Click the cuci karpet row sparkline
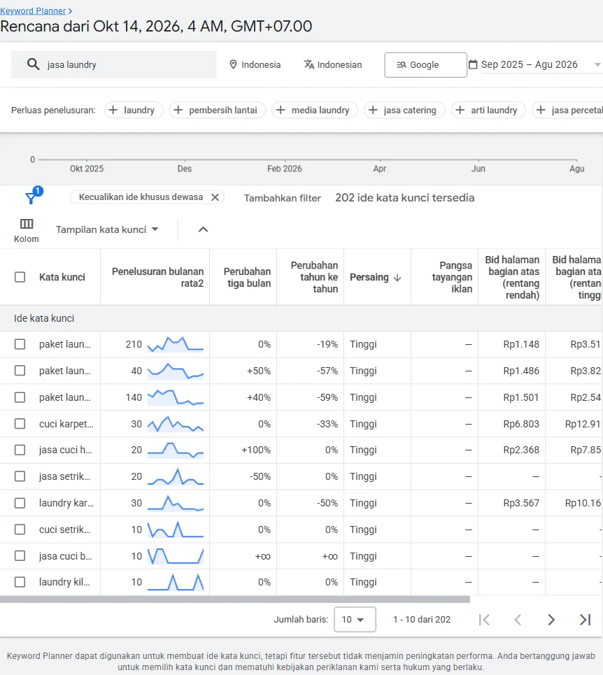Viewport: 603px width, 675px height. click(x=176, y=424)
